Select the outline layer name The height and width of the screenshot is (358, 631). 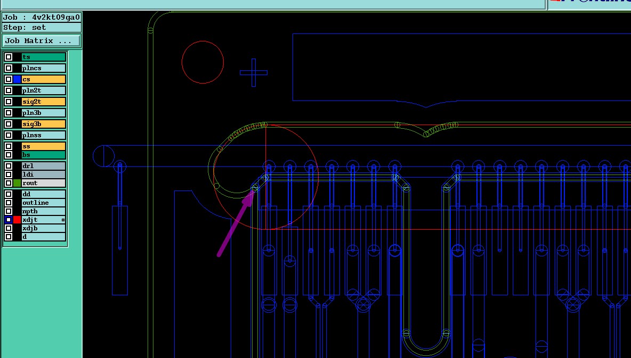coord(44,203)
